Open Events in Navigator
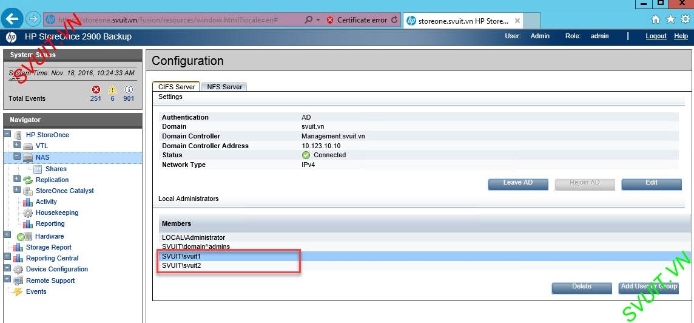Screen dimensions: 694x323 (36, 291)
